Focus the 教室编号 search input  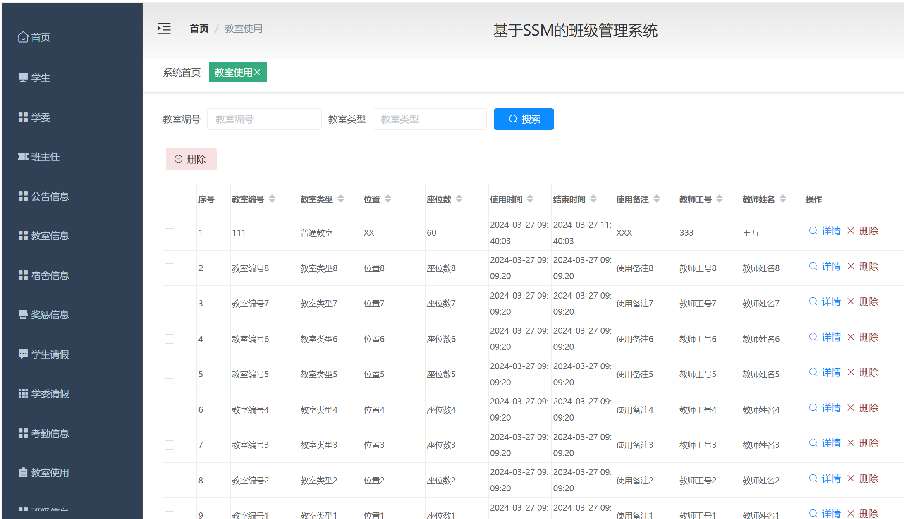tap(264, 119)
